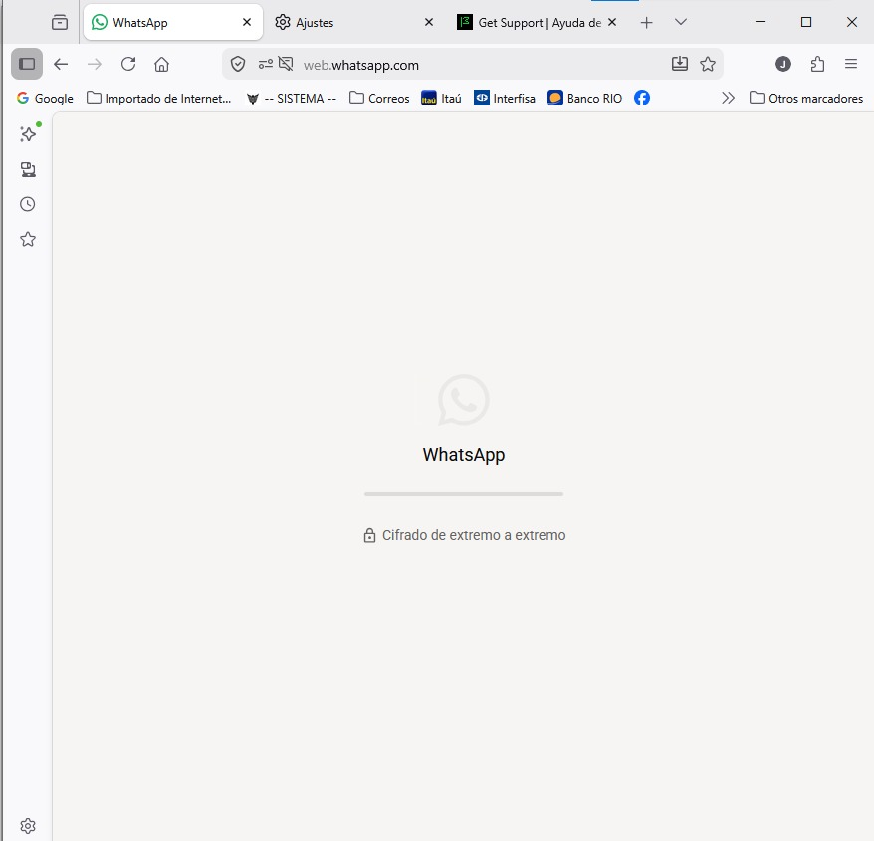874x841 pixels.
Task: Close the Ajustes tab
Action: pyautogui.click(x=429, y=22)
